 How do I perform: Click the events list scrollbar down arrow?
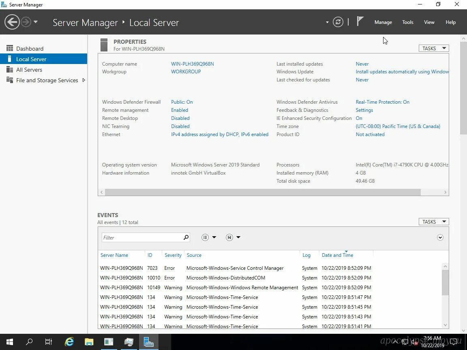pyautogui.click(x=445, y=325)
